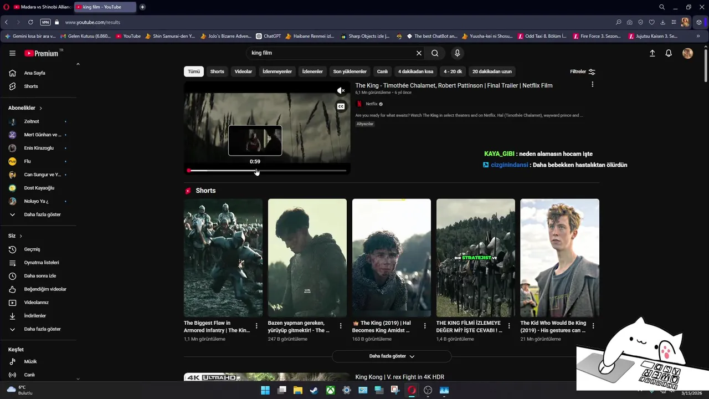The image size is (709, 399).
Task: Open more options for The King trailer
Action: coord(592,85)
